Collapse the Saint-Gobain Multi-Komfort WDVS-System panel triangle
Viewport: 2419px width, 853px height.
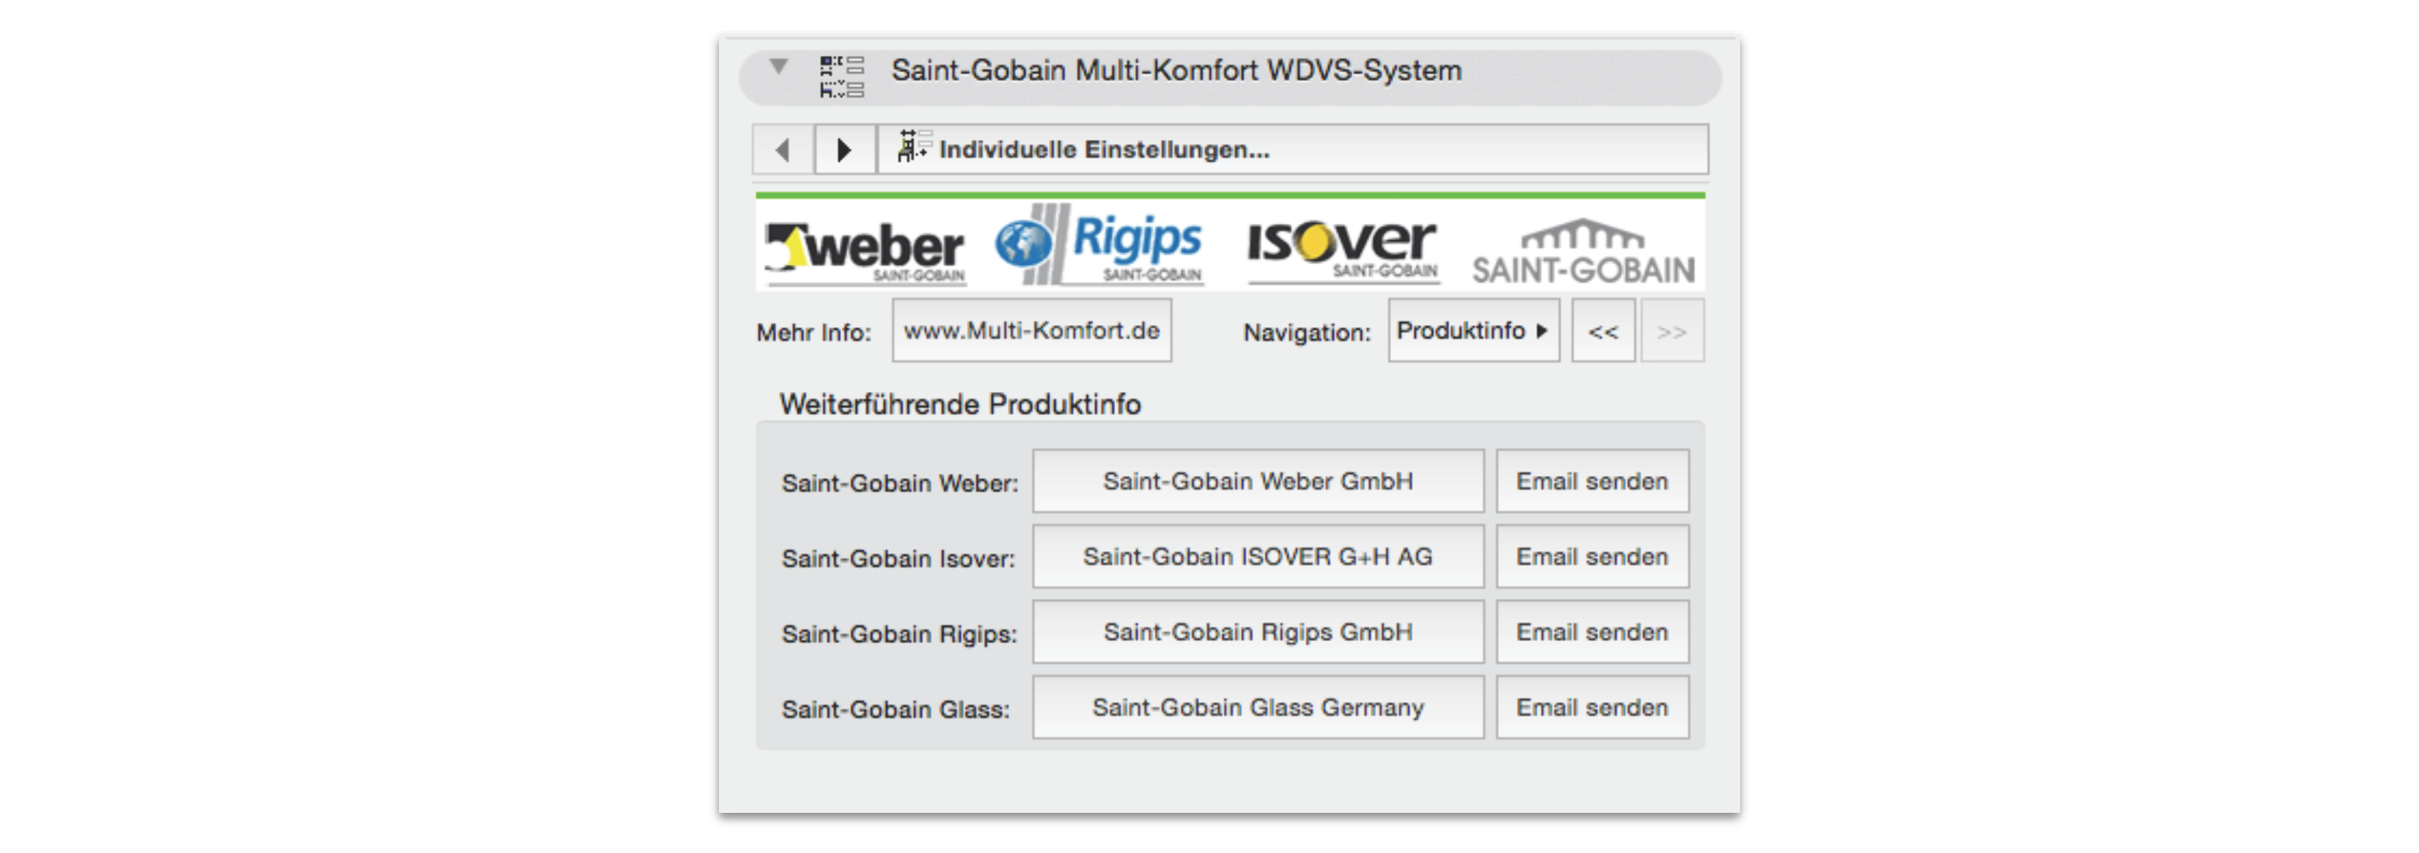pyautogui.click(x=778, y=67)
